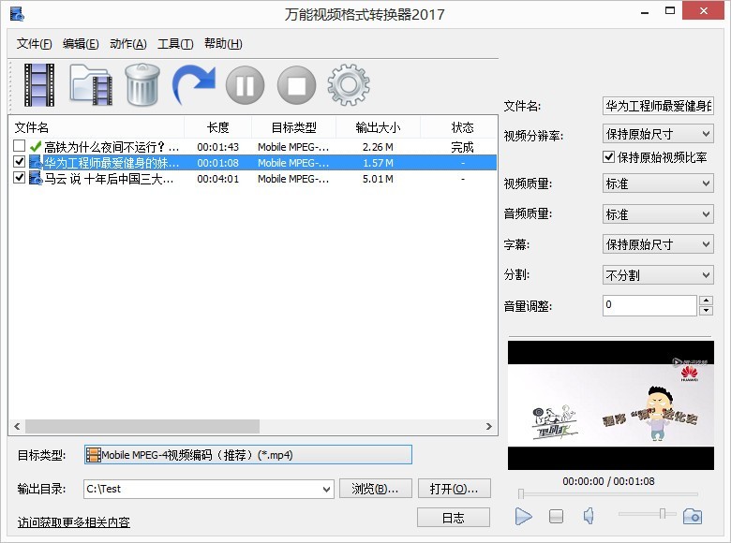Open the 访问获取更多相关内容 link
This screenshot has height=543, width=731.
pyautogui.click(x=74, y=522)
